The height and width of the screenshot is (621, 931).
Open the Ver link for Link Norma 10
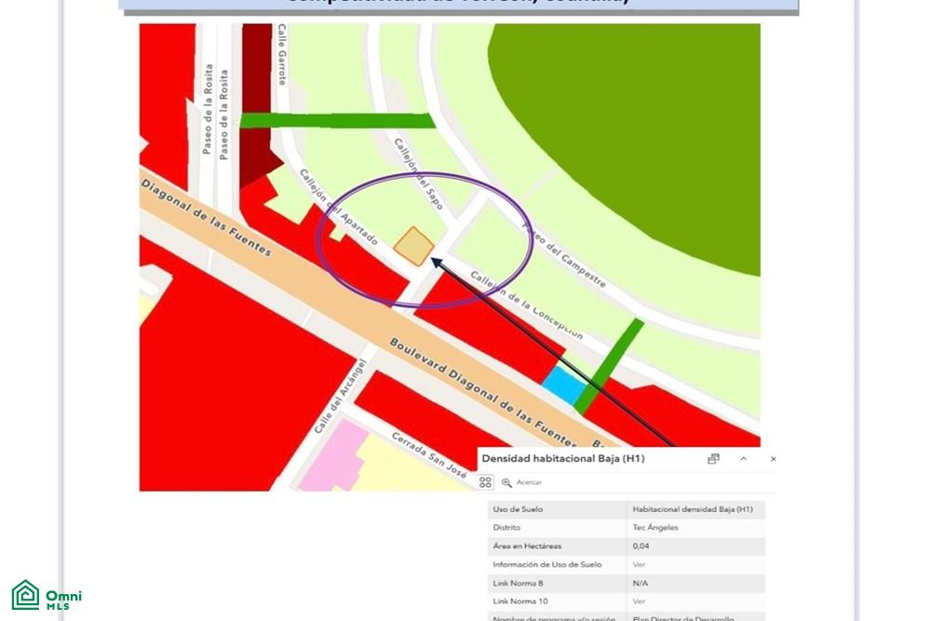(639, 601)
